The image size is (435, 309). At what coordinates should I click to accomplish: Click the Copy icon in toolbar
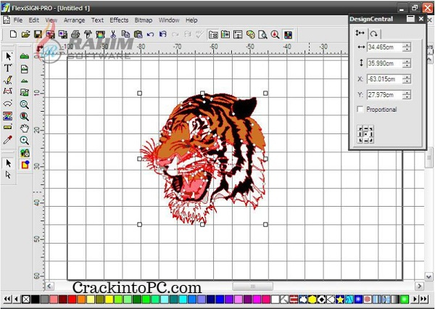pyautogui.click(x=125, y=34)
